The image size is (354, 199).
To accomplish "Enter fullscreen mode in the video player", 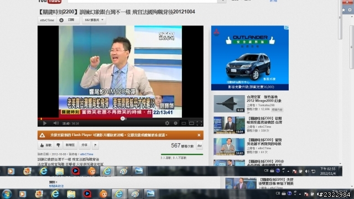I will (x=199, y=123).
